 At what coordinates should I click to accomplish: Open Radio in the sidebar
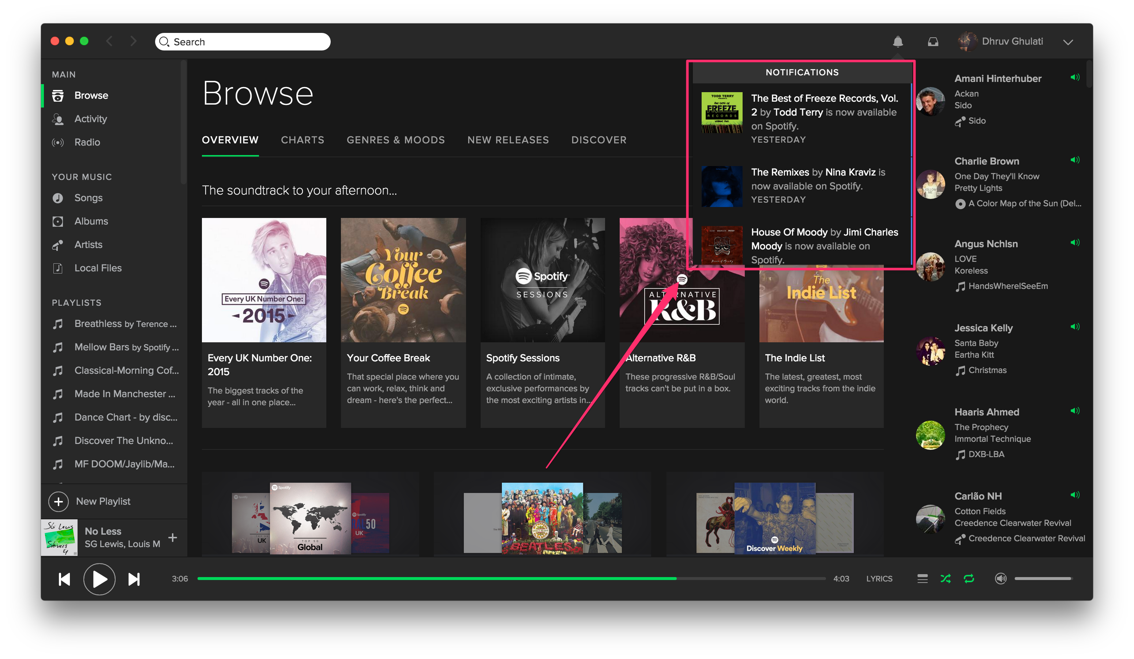(87, 142)
